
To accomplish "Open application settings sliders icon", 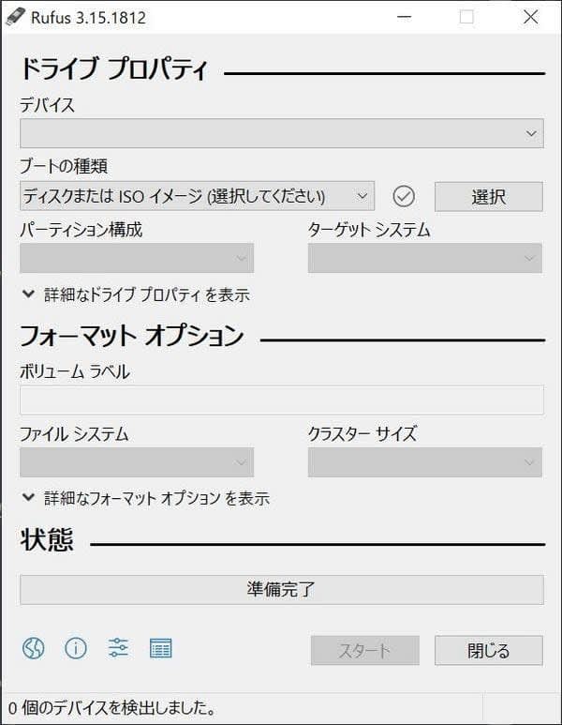I will [118, 648].
